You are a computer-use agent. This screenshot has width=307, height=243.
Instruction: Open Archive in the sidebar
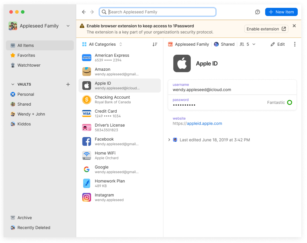40,218
